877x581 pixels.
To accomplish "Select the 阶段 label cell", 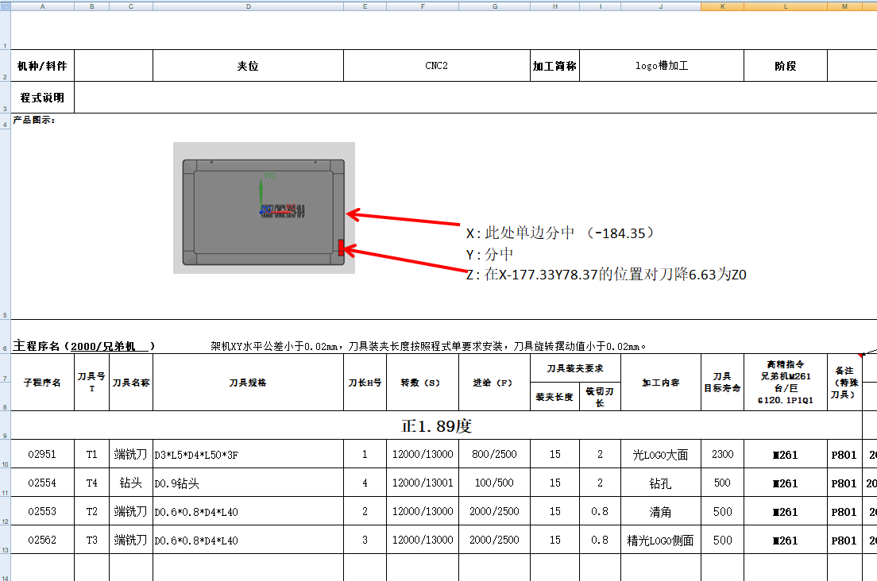I will [785, 65].
